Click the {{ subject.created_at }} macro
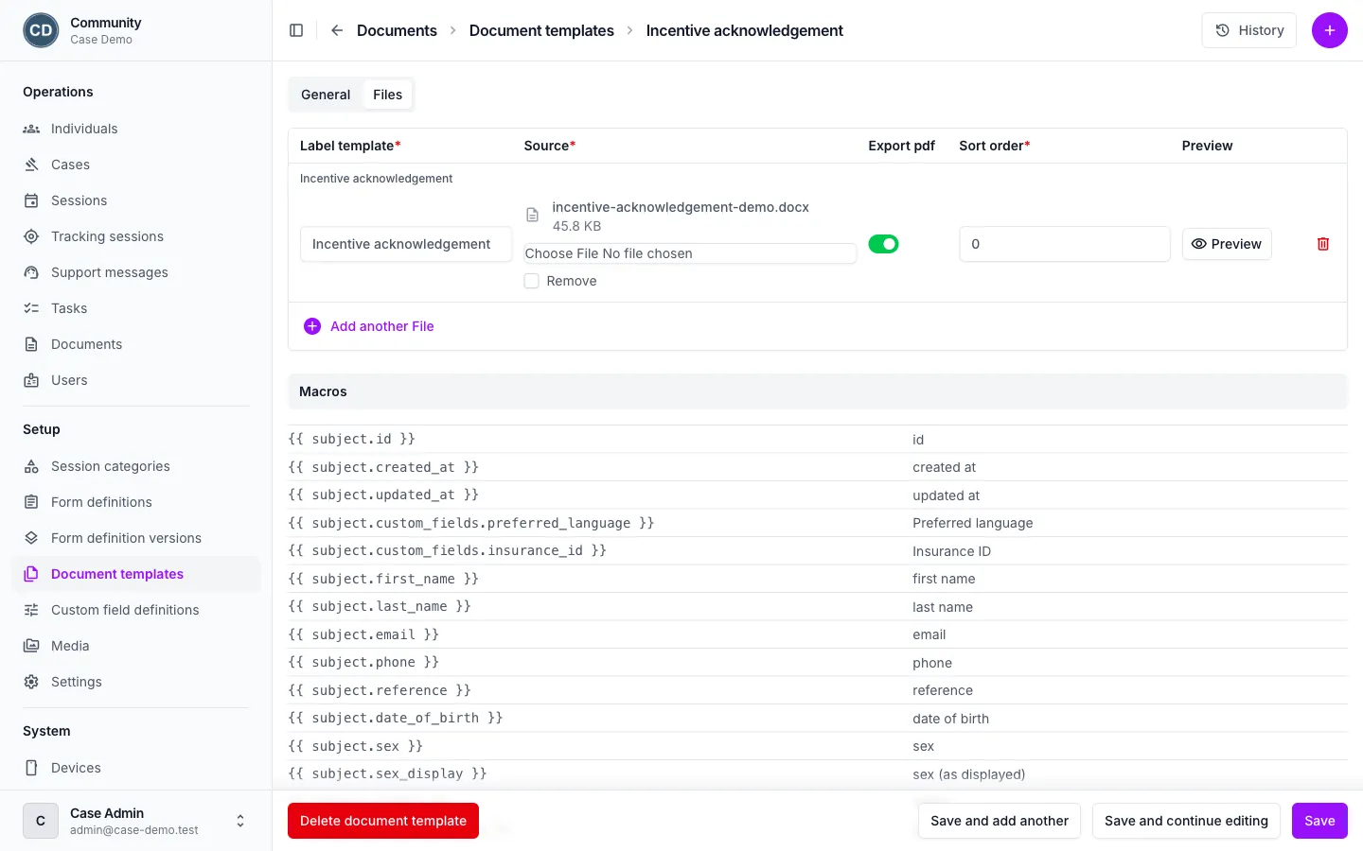This screenshot has width=1363, height=851. (x=383, y=467)
